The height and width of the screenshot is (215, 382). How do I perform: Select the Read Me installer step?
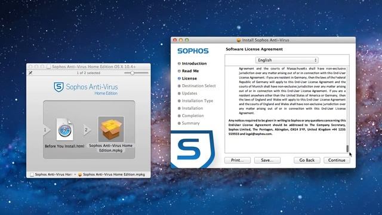tap(190, 71)
